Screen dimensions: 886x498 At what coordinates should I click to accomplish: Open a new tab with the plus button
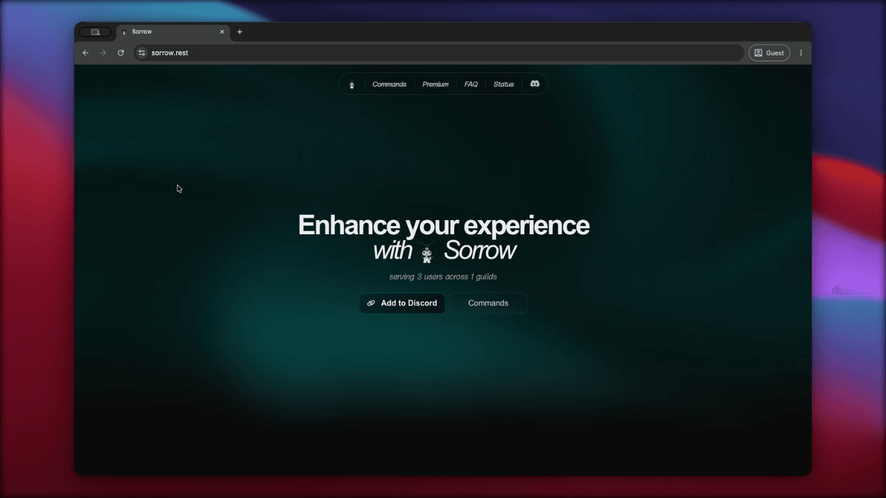(x=240, y=32)
